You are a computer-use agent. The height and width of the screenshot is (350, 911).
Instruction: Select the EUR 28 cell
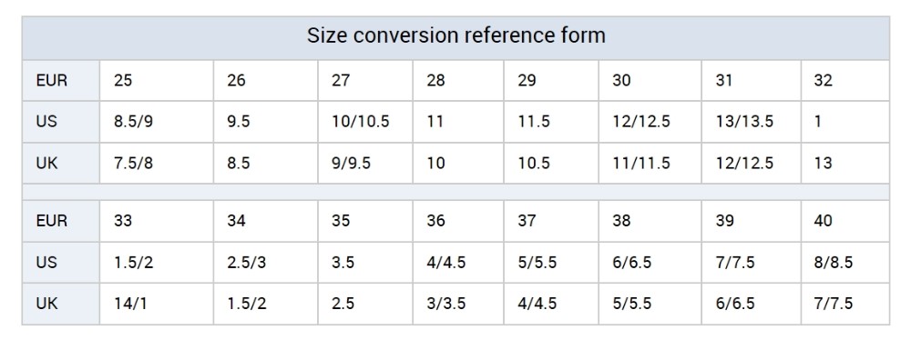458,81
